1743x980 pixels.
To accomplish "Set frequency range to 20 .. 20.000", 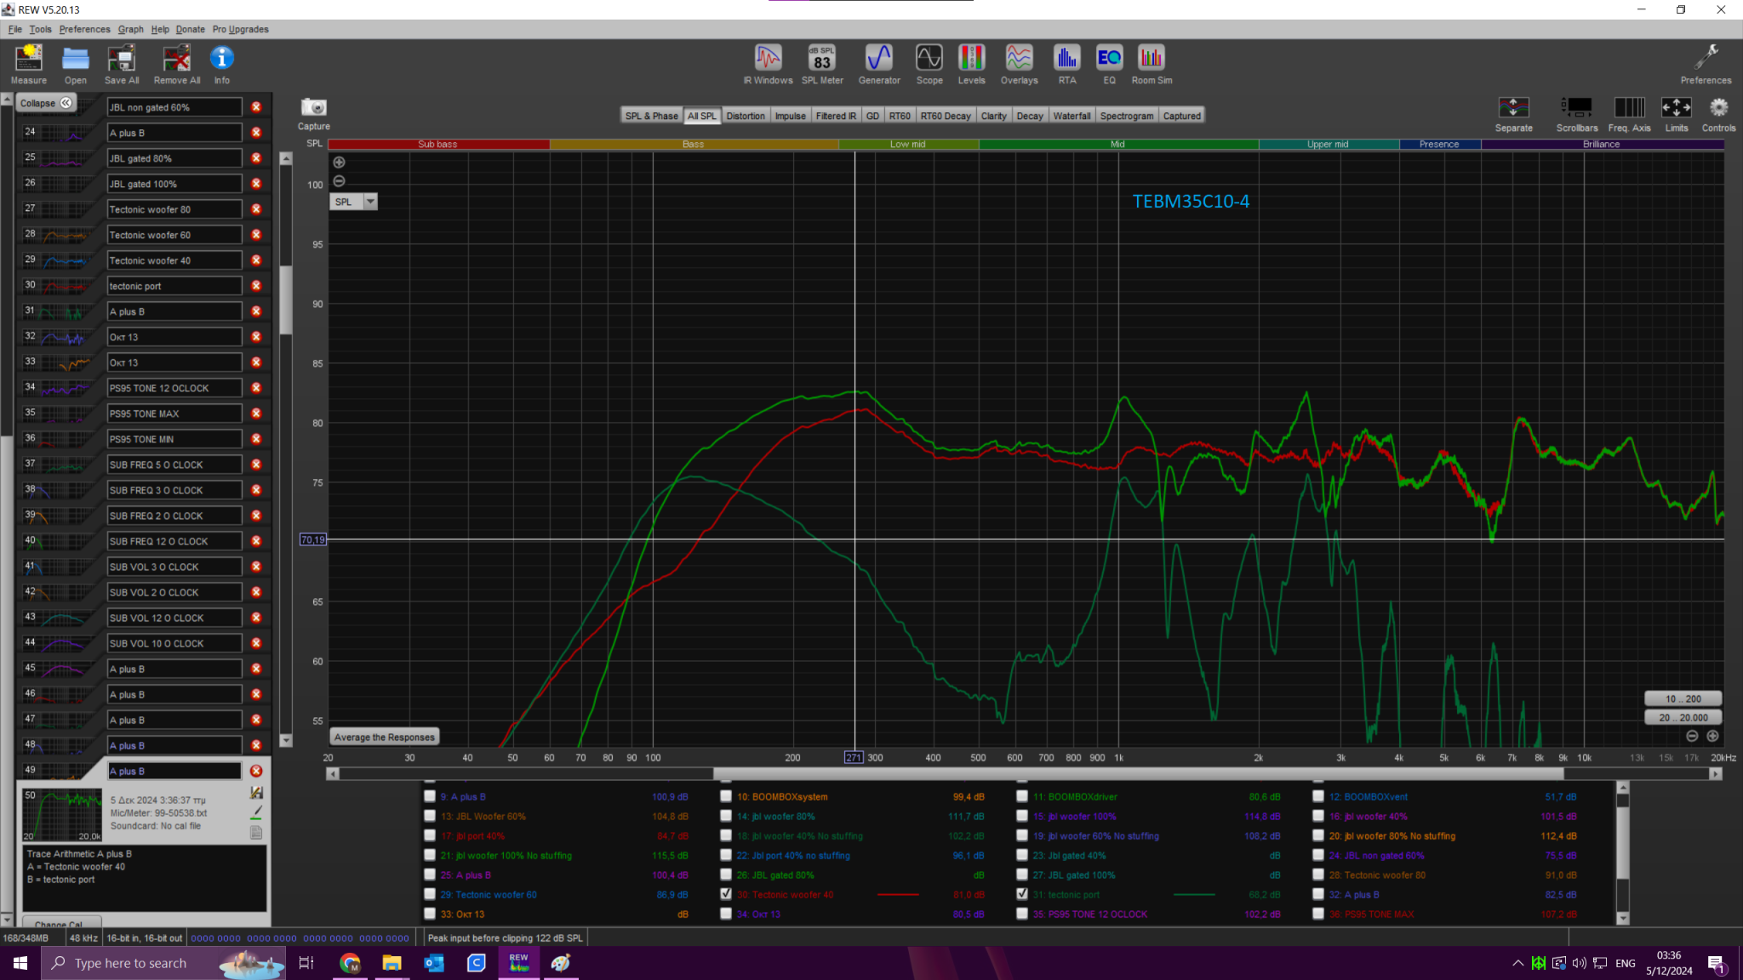I will point(1683,717).
